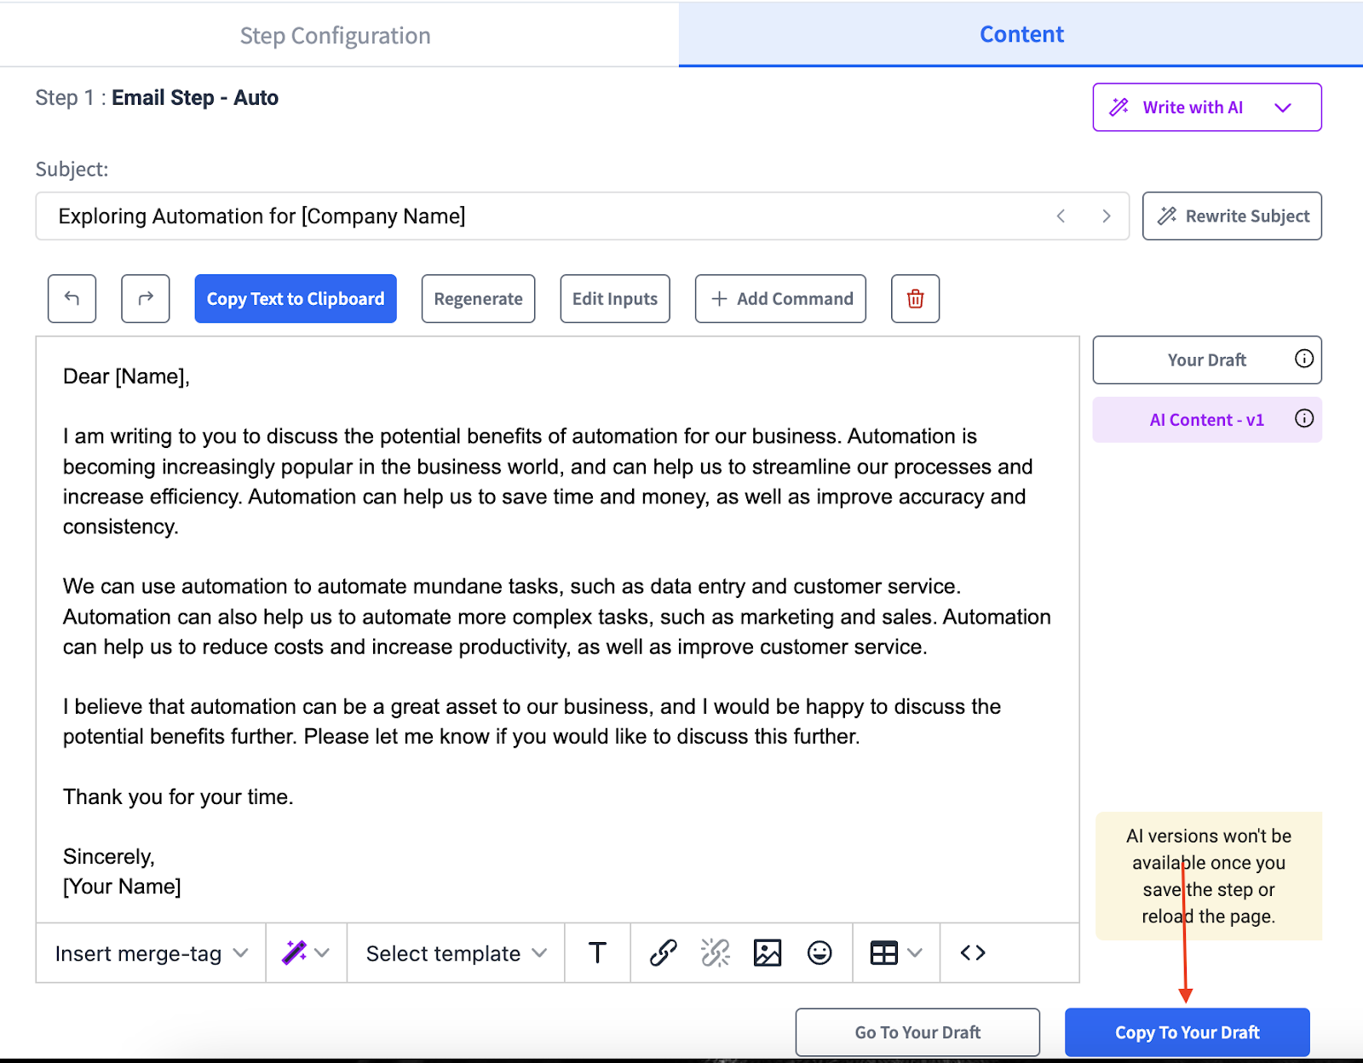
Task: Click the table insert icon
Action: click(884, 953)
